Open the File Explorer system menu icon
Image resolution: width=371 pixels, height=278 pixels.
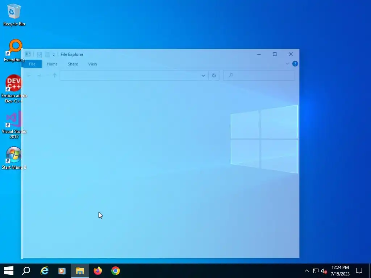point(28,54)
